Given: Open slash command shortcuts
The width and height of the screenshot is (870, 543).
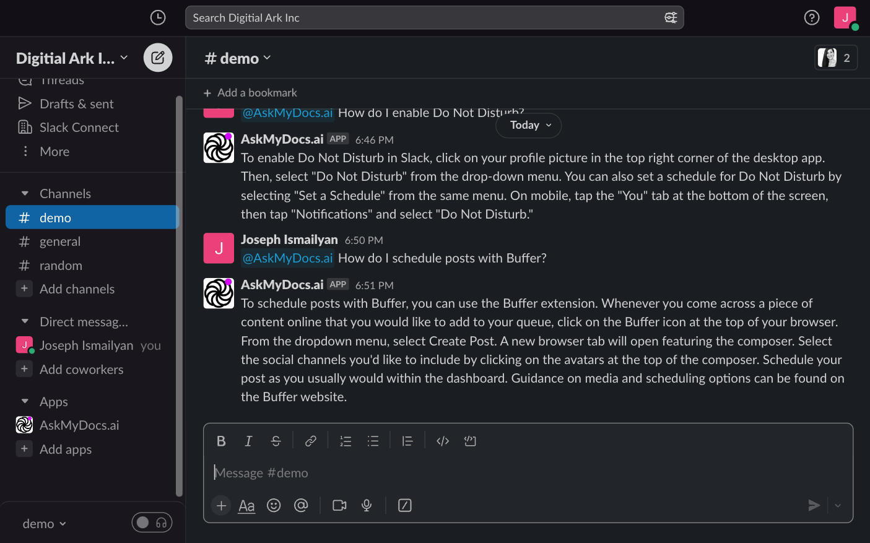Looking at the screenshot, I should tap(405, 505).
